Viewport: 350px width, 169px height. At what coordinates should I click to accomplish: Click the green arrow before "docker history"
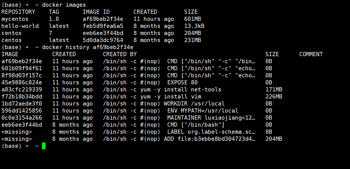27,47
